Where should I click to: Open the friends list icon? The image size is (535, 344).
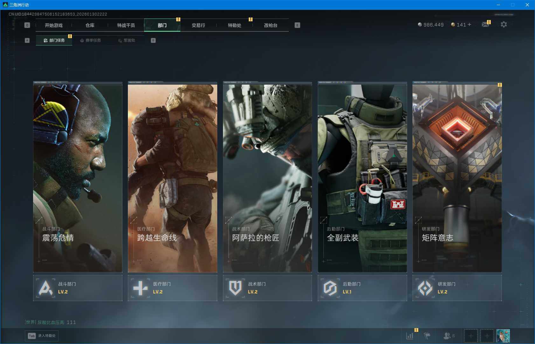click(447, 336)
